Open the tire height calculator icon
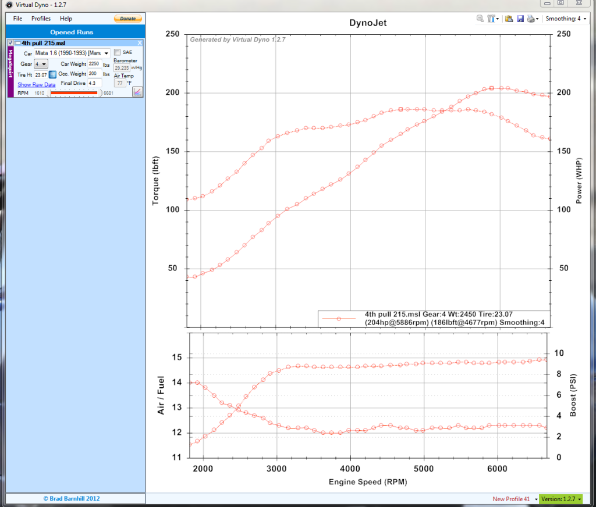 pyautogui.click(x=52, y=74)
